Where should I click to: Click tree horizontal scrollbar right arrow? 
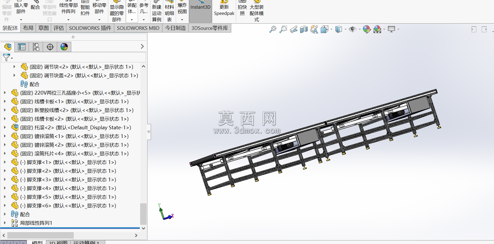[136, 235]
